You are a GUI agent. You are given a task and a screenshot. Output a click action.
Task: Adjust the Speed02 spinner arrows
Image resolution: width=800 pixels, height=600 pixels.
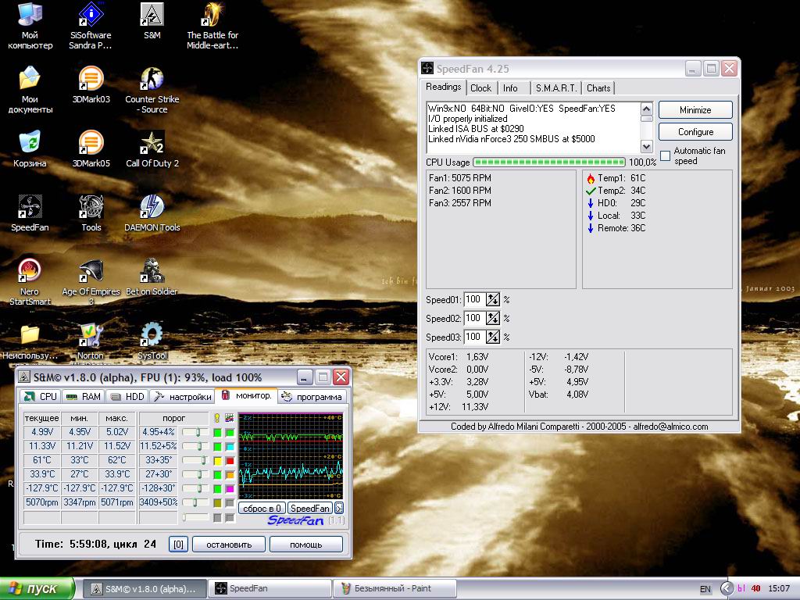(x=492, y=319)
